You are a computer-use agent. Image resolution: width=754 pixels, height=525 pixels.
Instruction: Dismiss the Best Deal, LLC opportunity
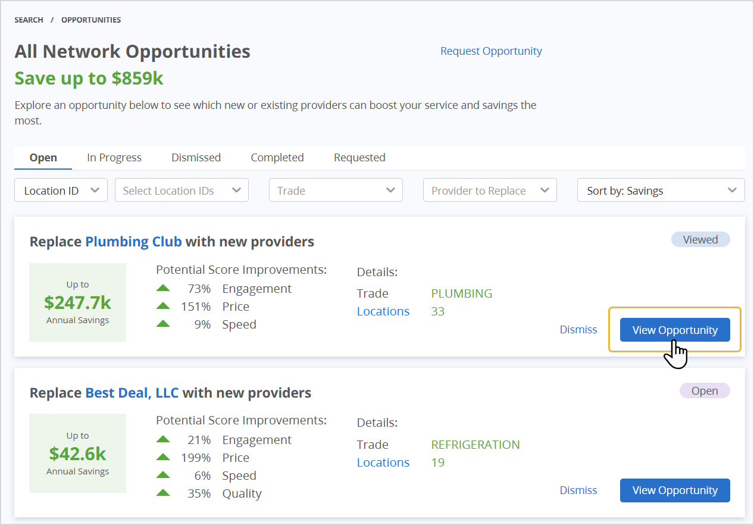pyautogui.click(x=578, y=490)
